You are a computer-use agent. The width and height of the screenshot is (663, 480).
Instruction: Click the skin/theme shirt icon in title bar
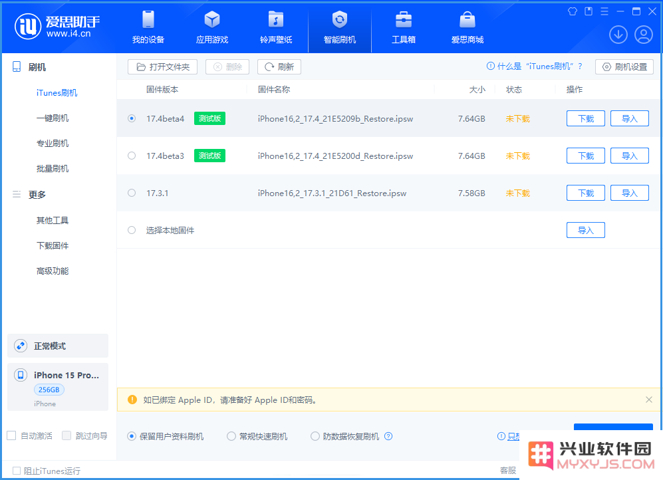[x=572, y=11]
